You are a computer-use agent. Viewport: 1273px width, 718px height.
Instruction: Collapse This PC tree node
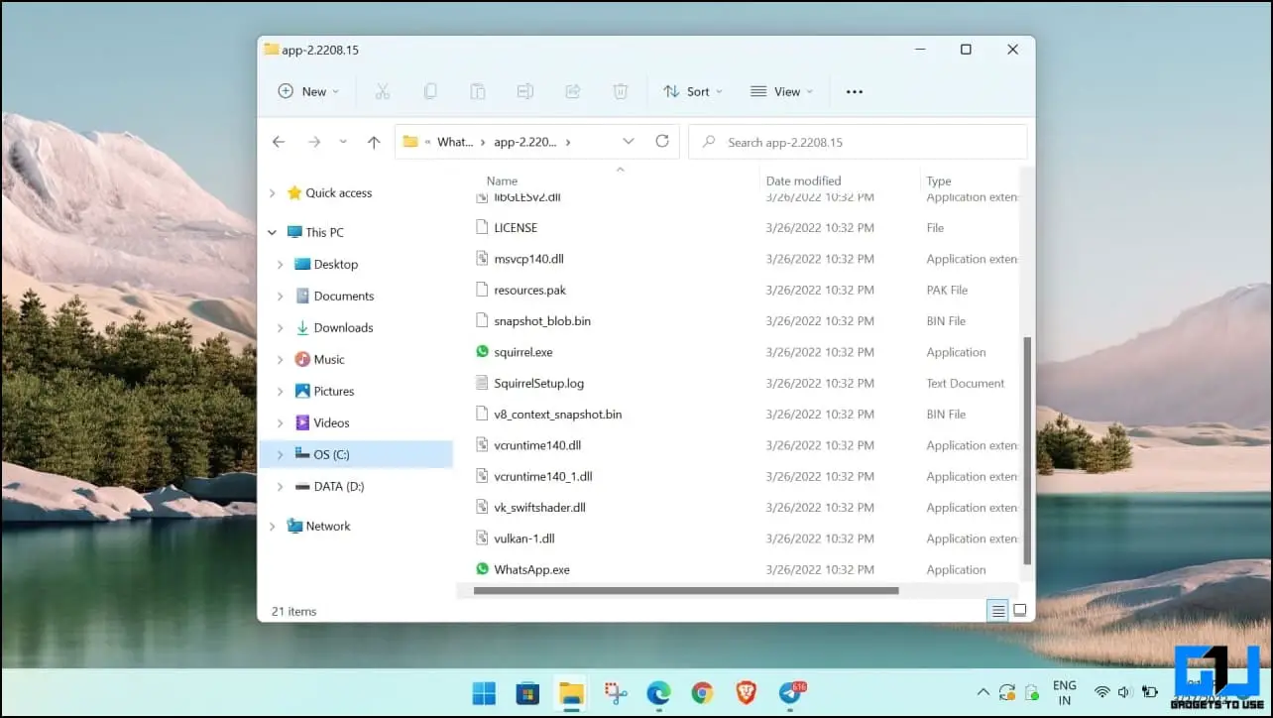(273, 233)
